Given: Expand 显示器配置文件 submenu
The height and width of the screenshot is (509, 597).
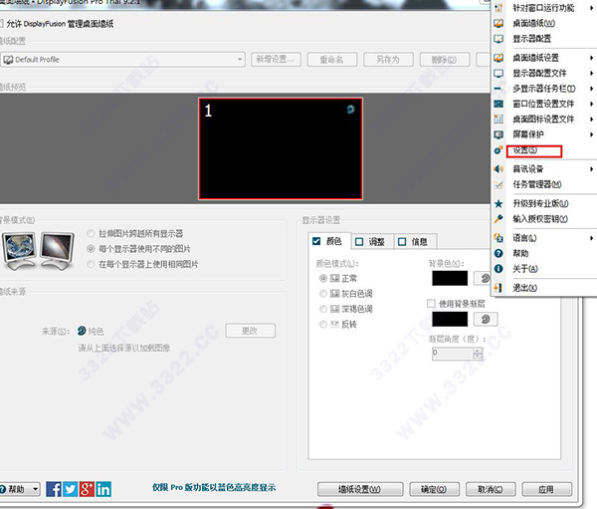Looking at the screenshot, I should tap(592, 73).
